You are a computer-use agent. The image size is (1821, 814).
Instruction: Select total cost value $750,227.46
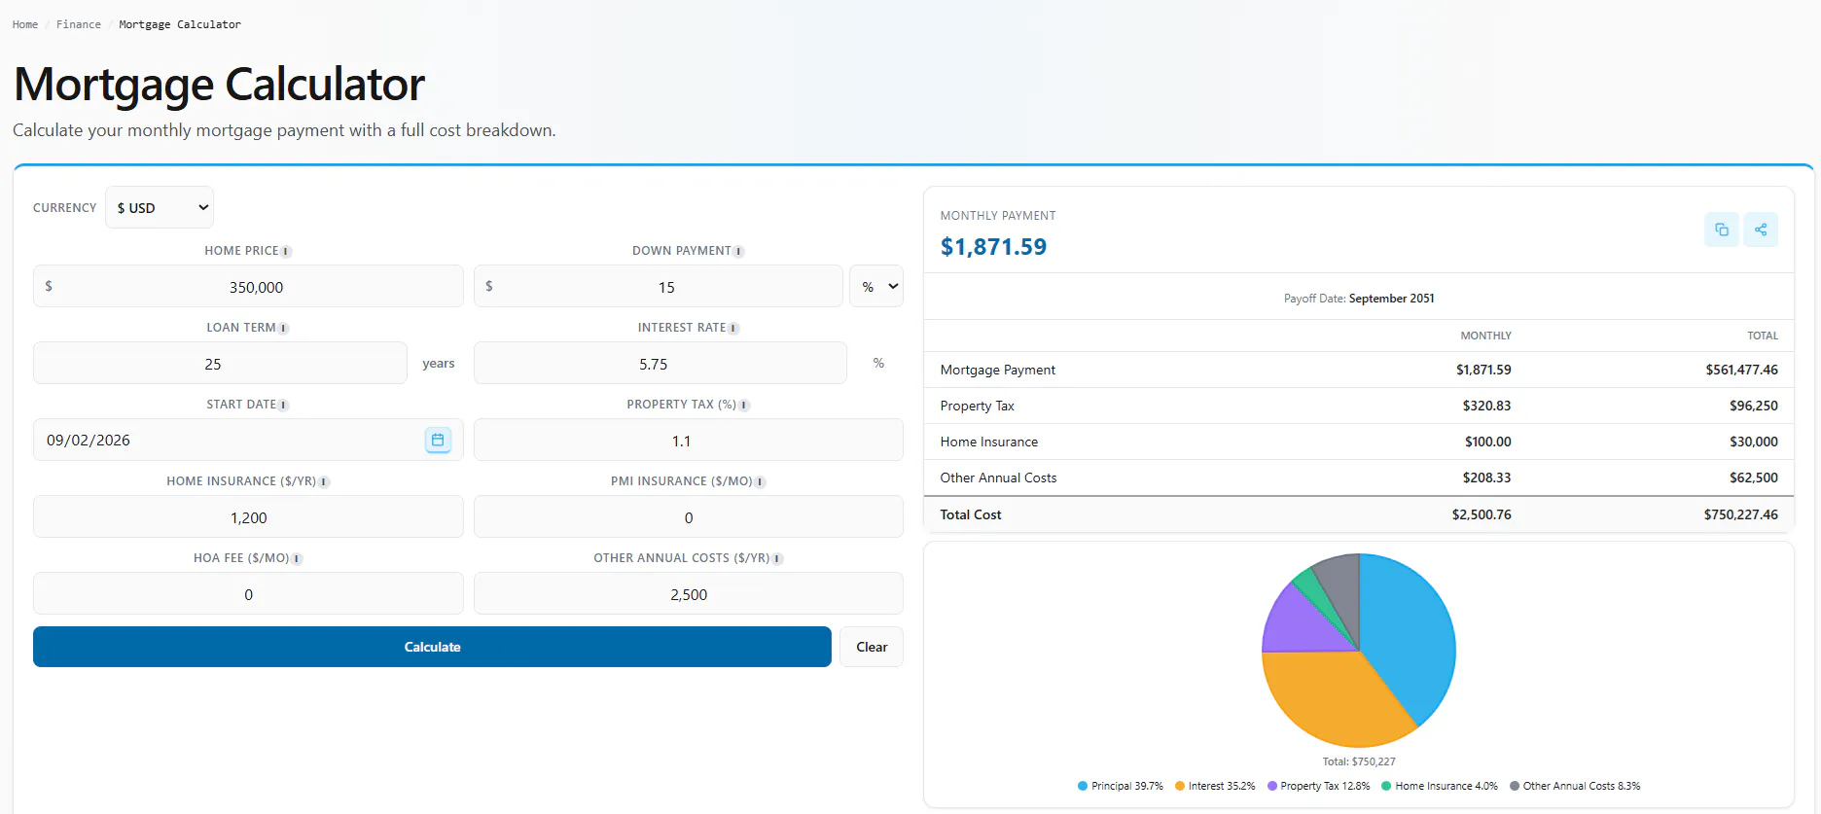tap(1740, 514)
